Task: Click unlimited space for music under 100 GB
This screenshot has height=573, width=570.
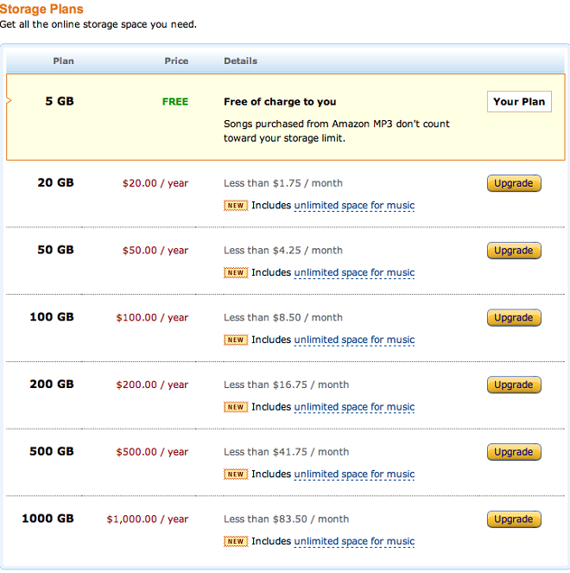Action: coord(354,340)
